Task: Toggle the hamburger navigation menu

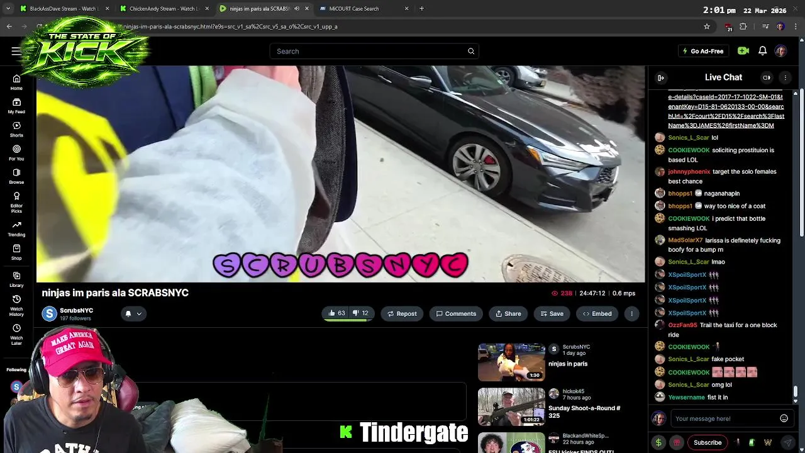Action: tap(16, 51)
